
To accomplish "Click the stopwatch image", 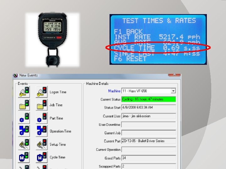I will [x=52, y=40].
